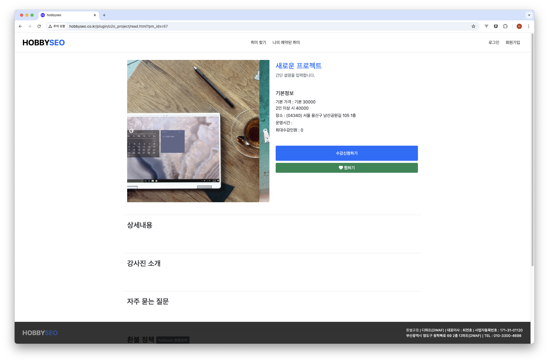Click the '기본 가격 : 기본 30000' text
549x363 pixels.
tap(295, 102)
